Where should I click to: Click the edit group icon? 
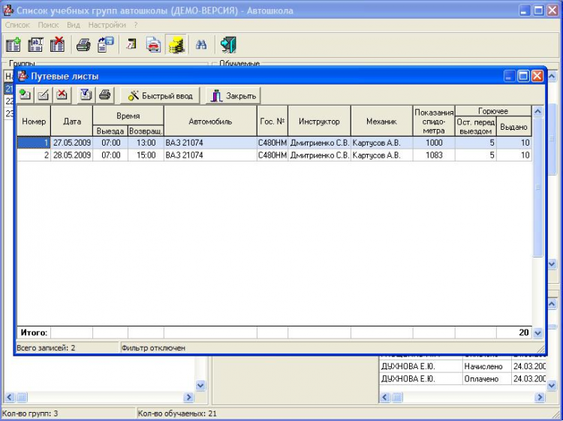[35, 45]
